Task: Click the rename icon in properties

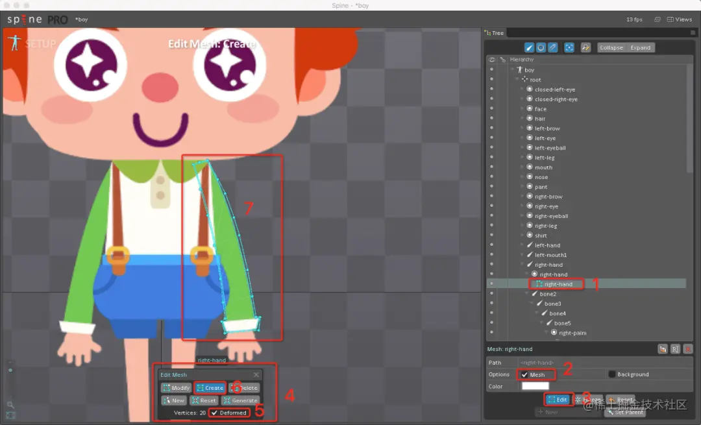Action: pos(675,349)
